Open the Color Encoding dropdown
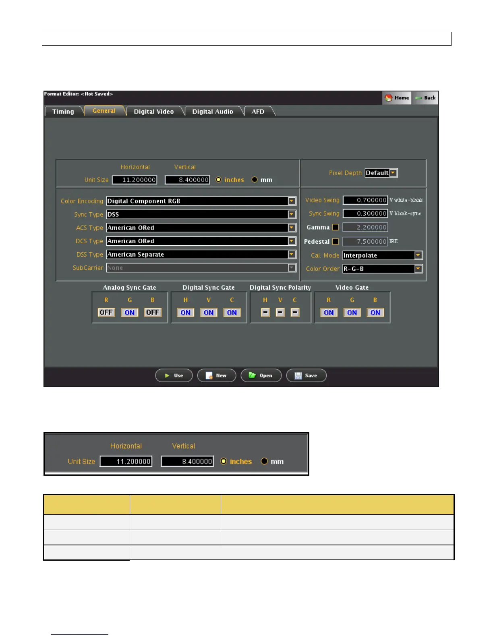The height and width of the screenshot is (638, 493). point(201,201)
